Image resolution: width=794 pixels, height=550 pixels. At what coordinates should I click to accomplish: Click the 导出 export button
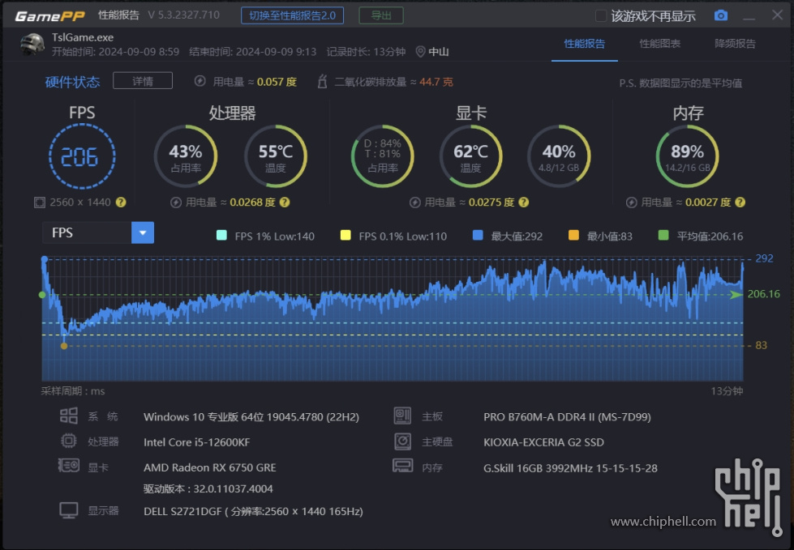[x=381, y=15]
